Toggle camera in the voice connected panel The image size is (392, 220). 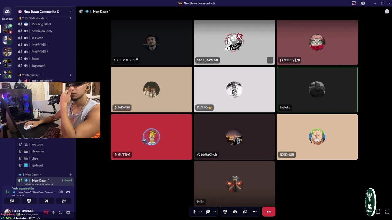pos(12,201)
